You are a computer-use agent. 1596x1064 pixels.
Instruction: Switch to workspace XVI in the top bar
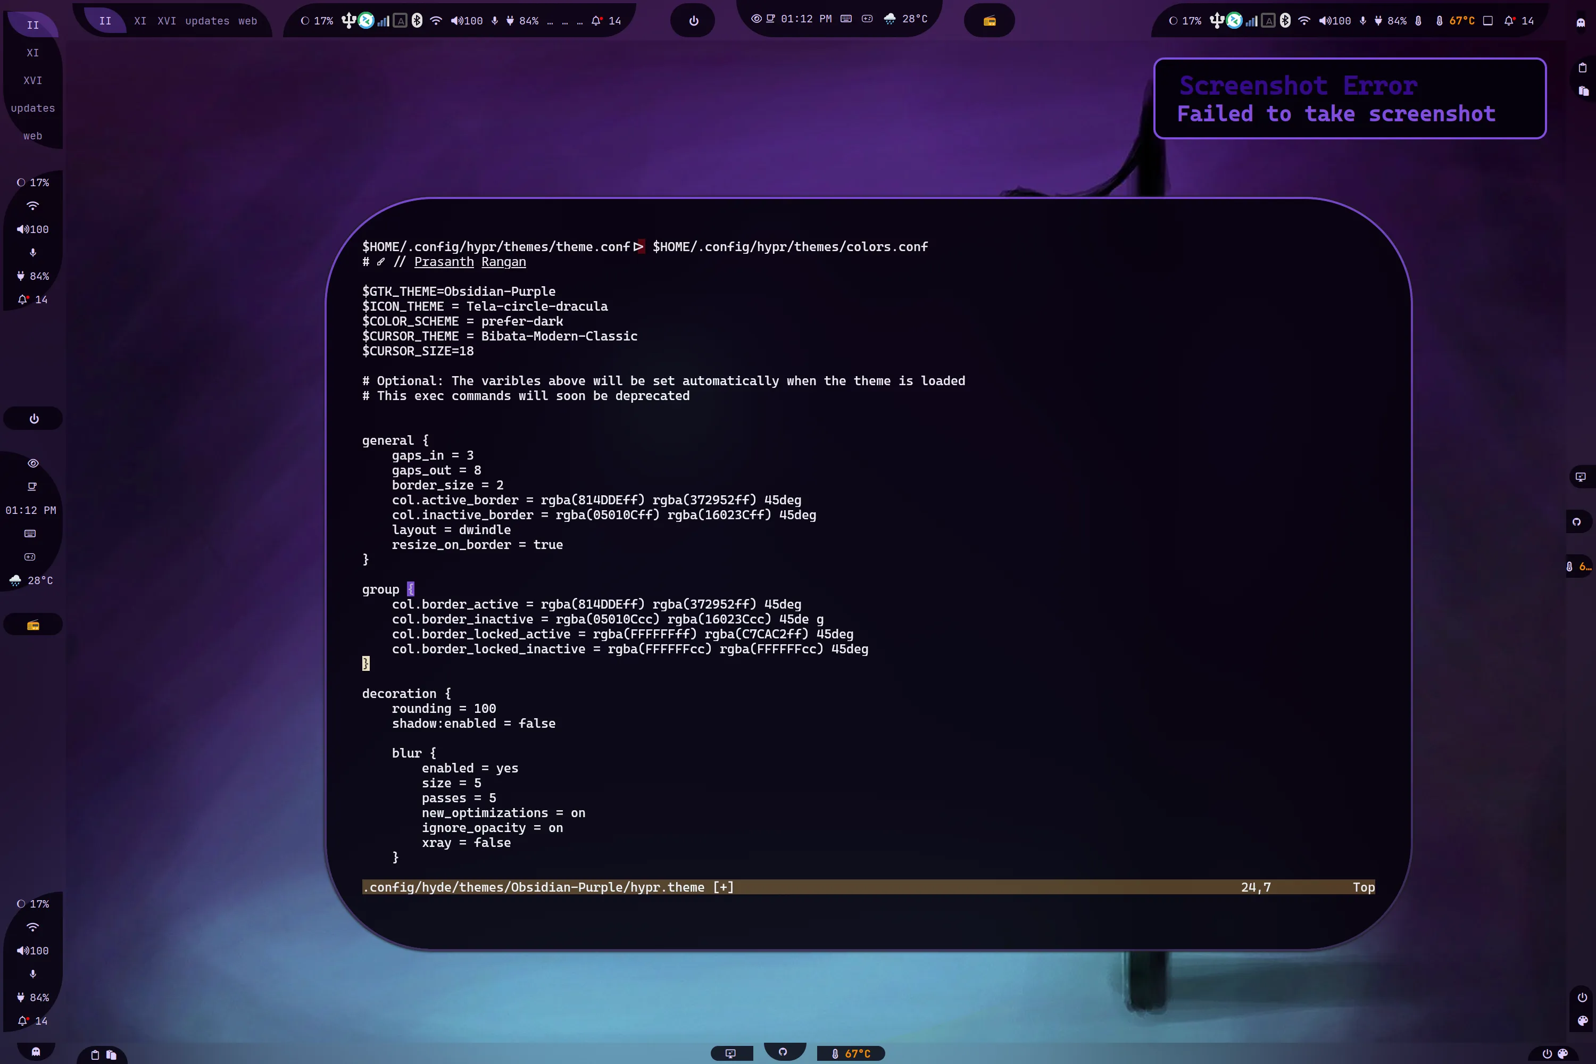point(166,21)
